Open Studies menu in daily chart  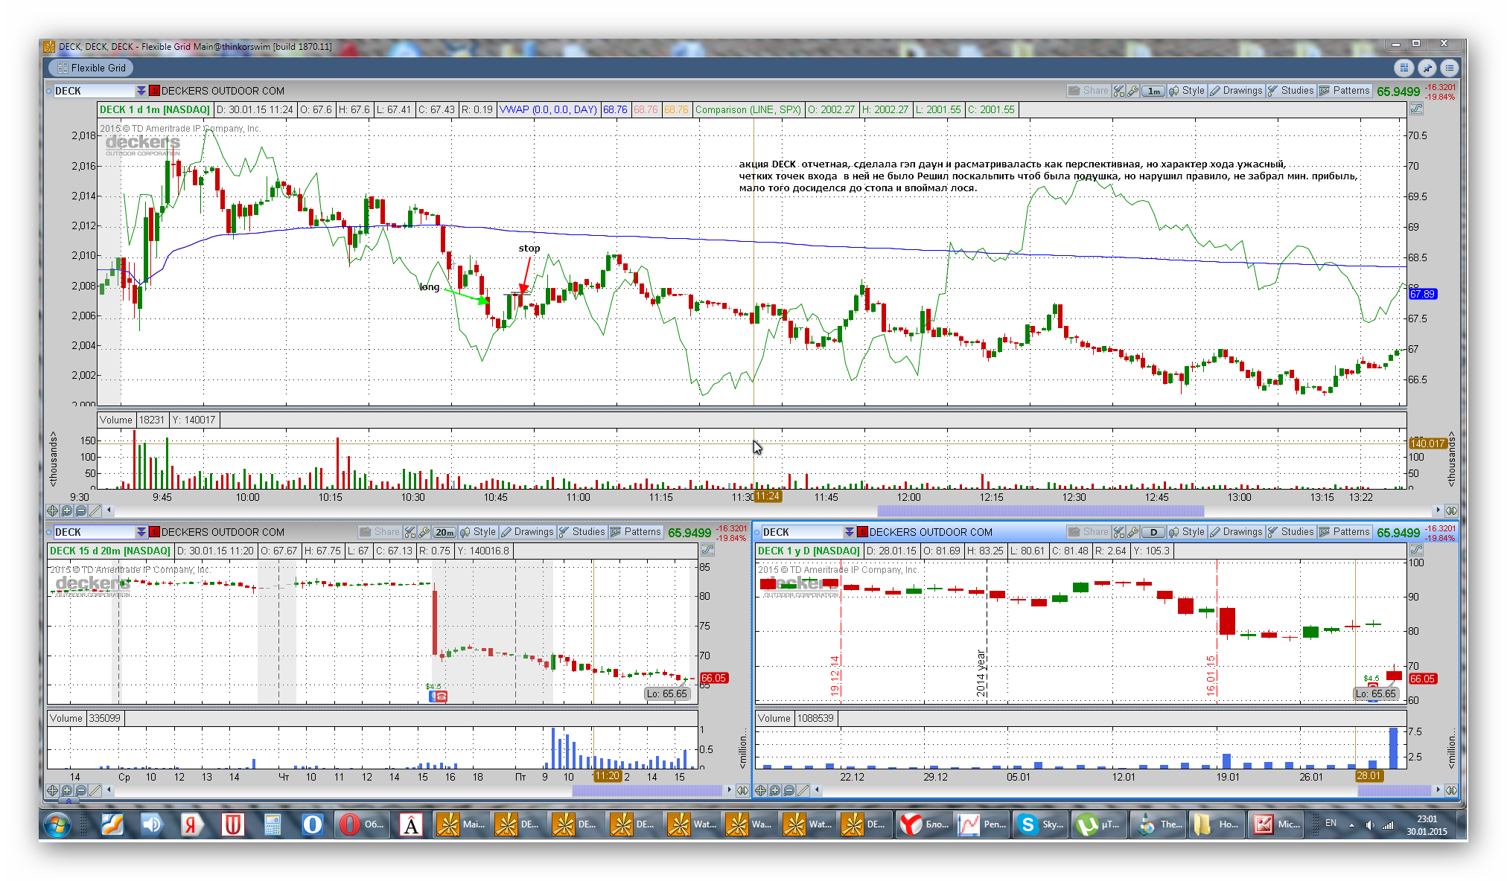point(1290,532)
